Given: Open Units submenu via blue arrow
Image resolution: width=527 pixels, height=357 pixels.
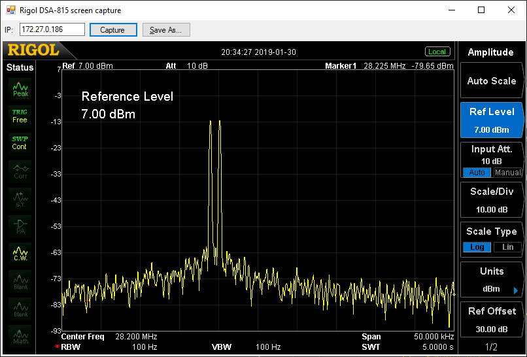Looking at the screenshot, I should coord(516,290).
